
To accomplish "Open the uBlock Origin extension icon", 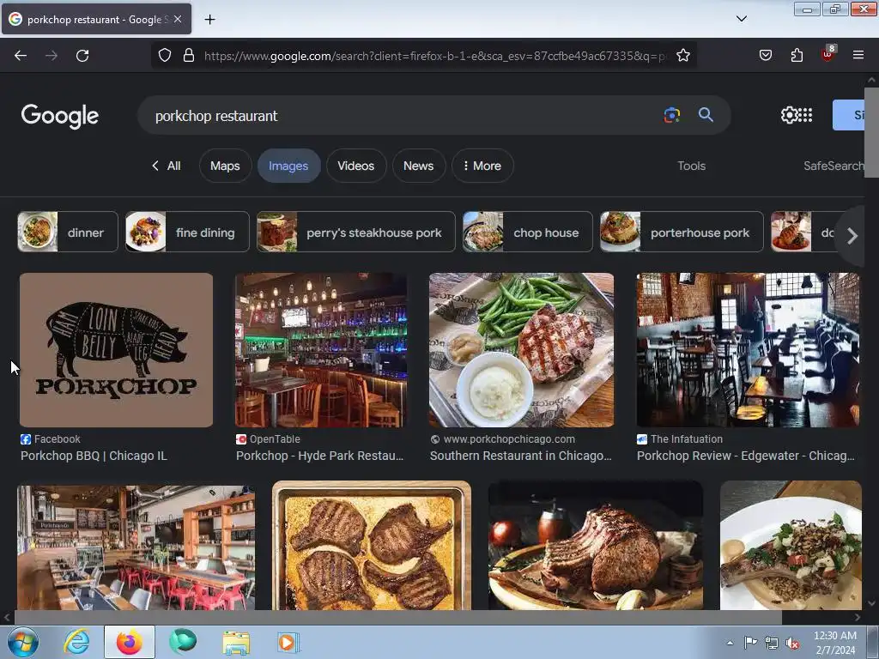I will coord(828,54).
